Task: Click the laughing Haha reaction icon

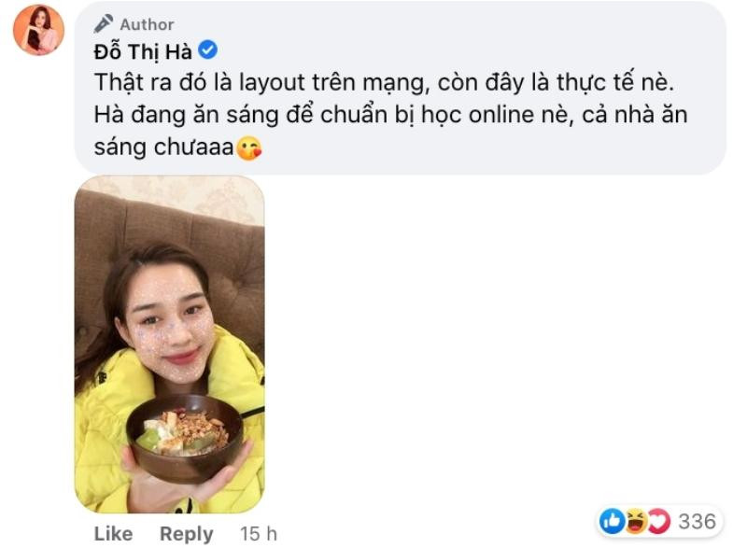Action: tap(636, 521)
